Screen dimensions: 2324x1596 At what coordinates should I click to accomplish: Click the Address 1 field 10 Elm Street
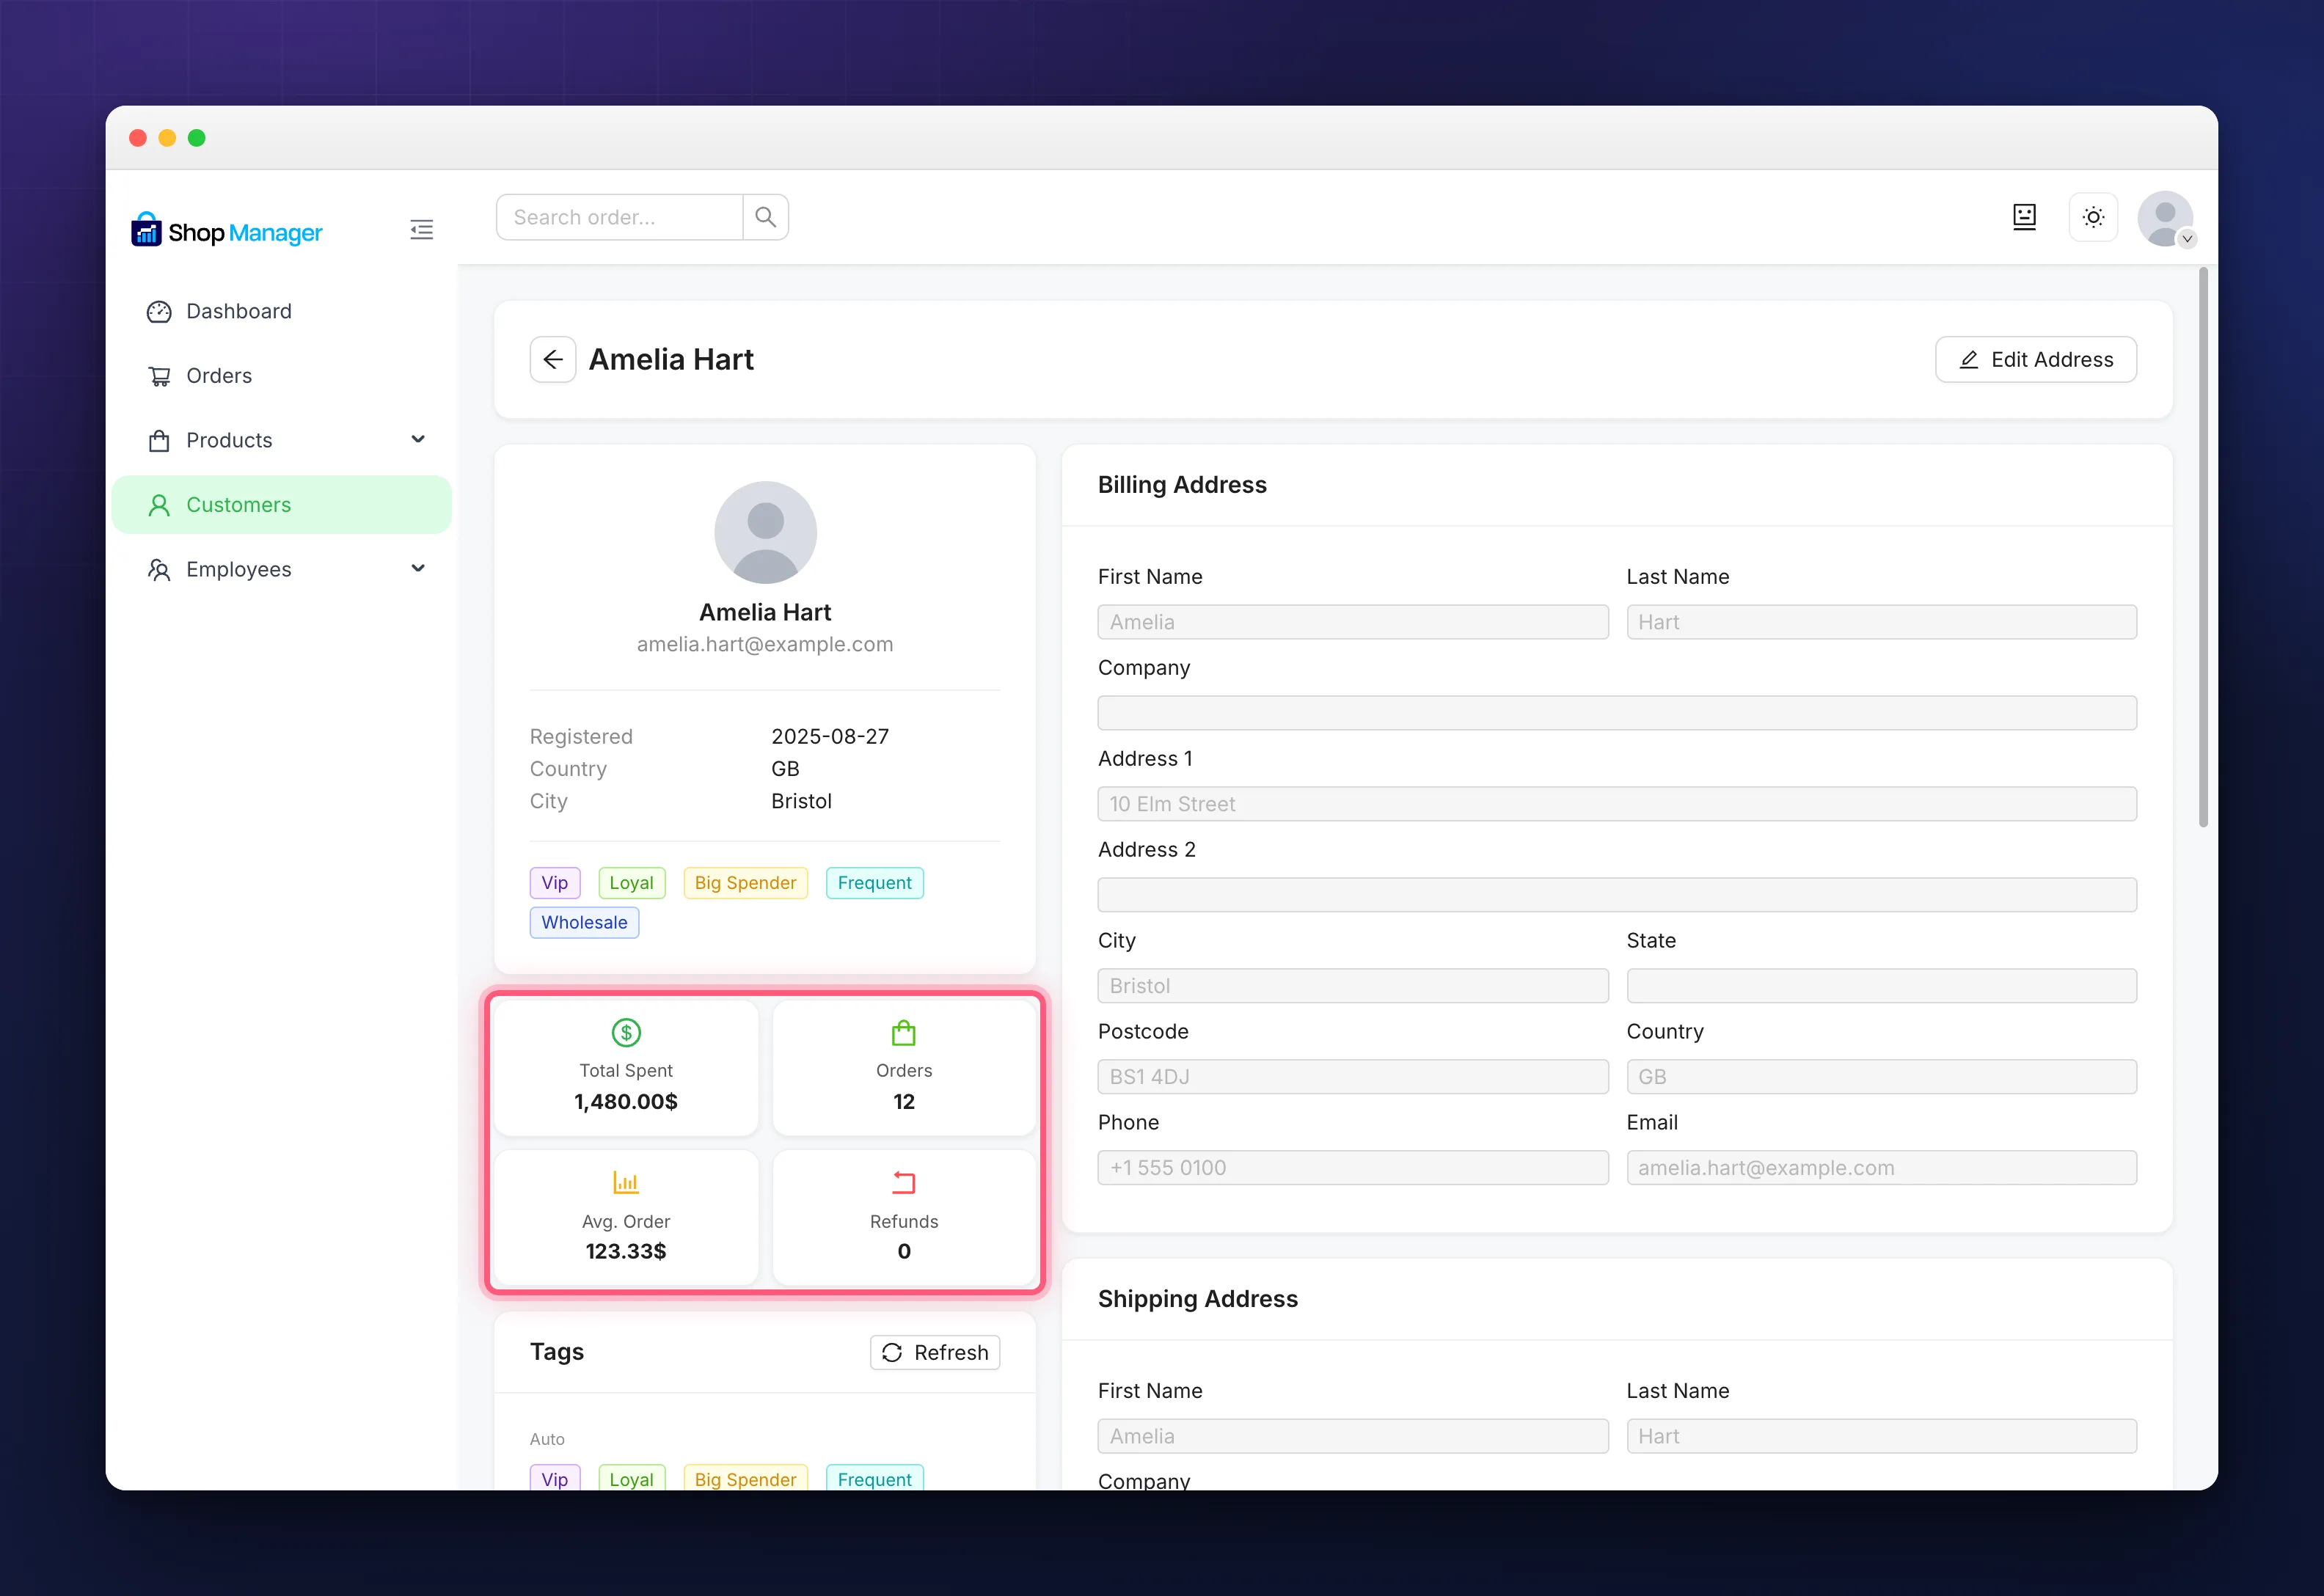[x=1617, y=804]
